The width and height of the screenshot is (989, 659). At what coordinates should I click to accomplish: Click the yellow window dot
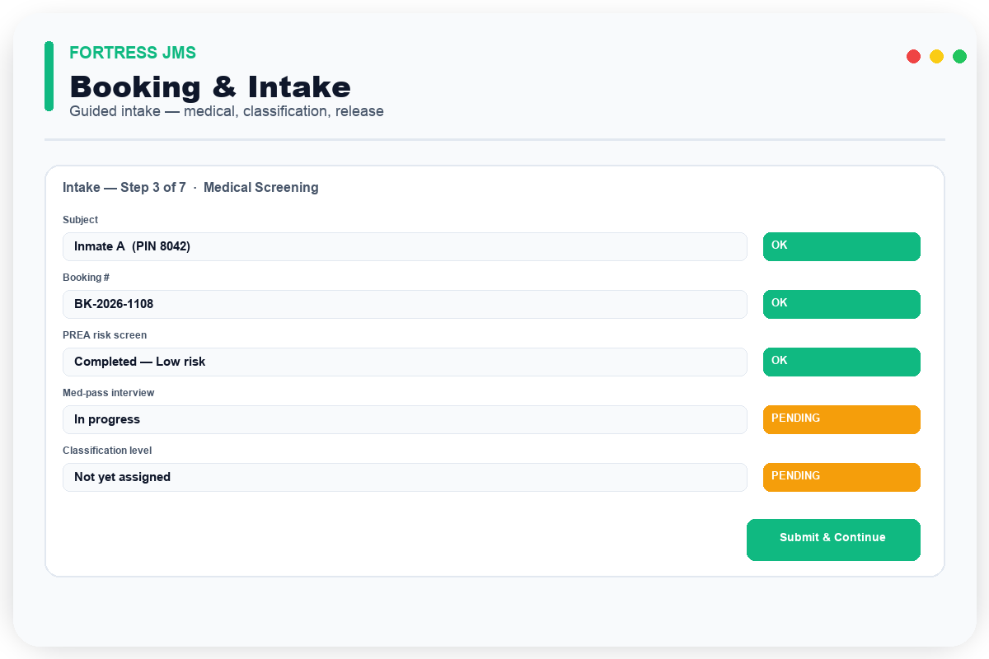[x=936, y=56]
